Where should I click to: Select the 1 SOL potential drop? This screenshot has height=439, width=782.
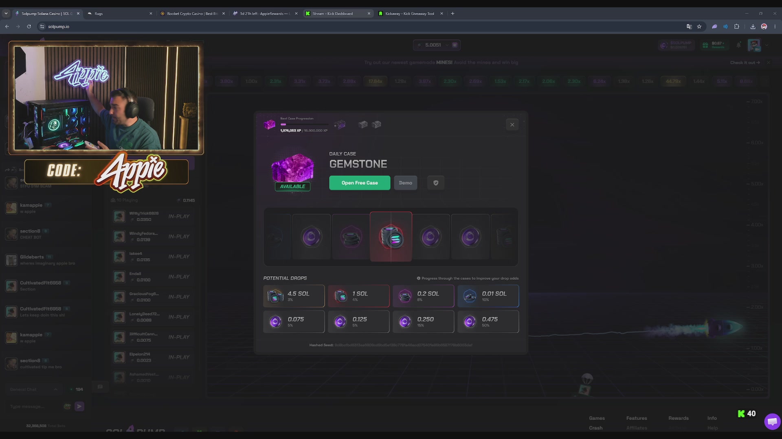pos(358,296)
